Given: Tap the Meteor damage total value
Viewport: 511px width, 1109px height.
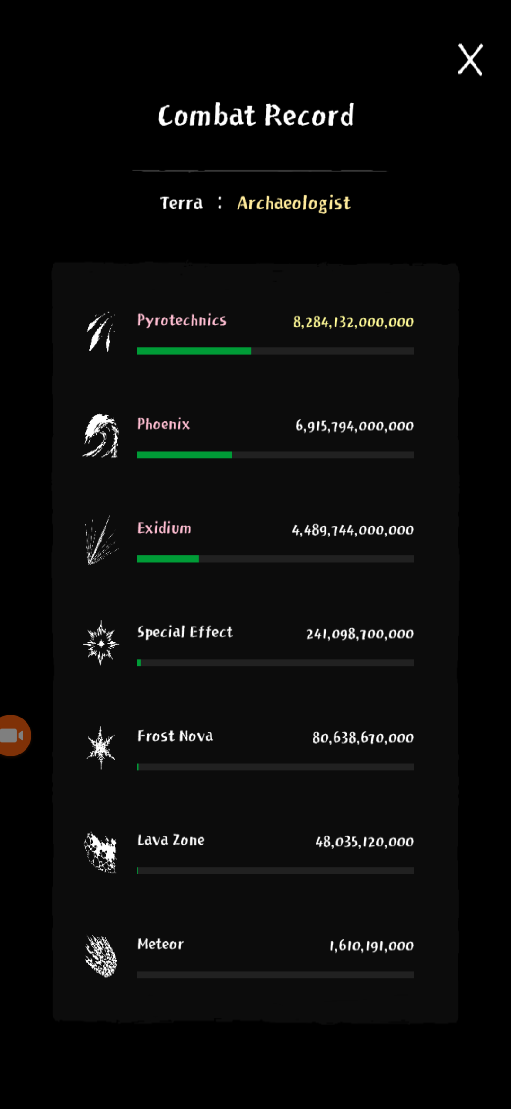Looking at the screenshot, I should tap(371, 945).
